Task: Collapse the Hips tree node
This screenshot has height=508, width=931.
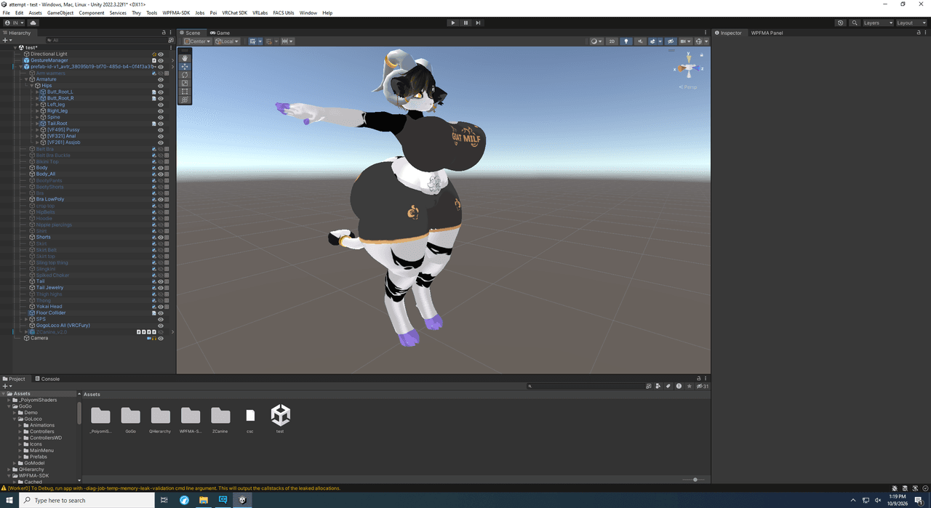Action: tap(32, 86)
